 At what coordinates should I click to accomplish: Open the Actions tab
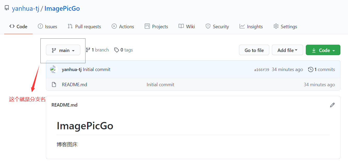tap(123, 26)
